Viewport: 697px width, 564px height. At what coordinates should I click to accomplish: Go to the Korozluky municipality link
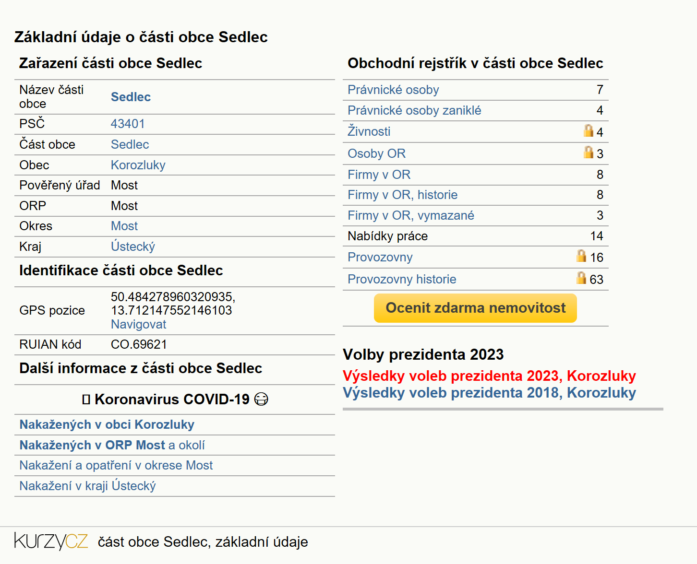tap(138, 165)
